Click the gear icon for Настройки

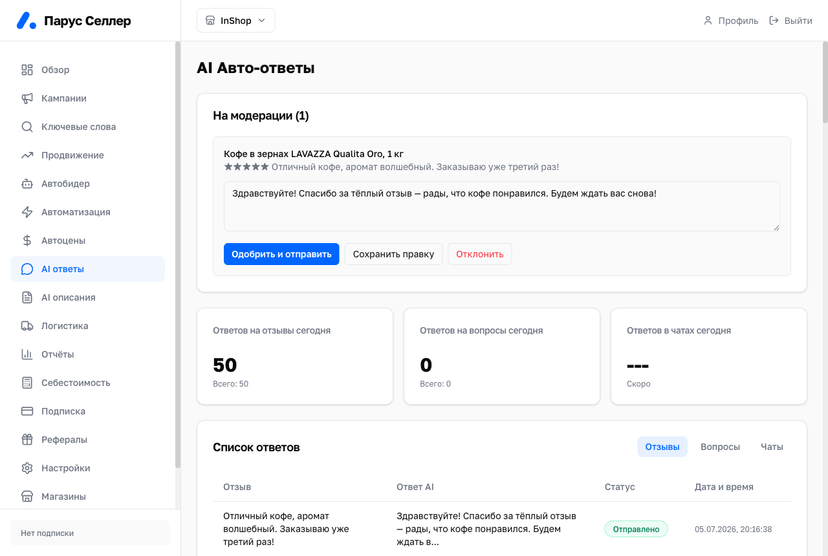tap(27, 468)
